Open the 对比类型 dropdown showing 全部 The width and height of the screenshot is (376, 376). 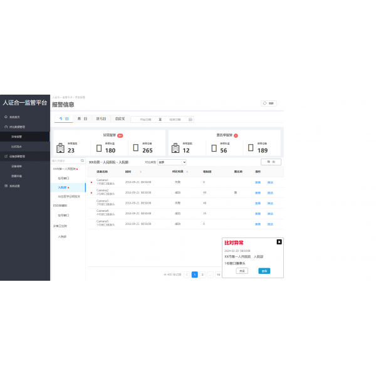(172, 162)
